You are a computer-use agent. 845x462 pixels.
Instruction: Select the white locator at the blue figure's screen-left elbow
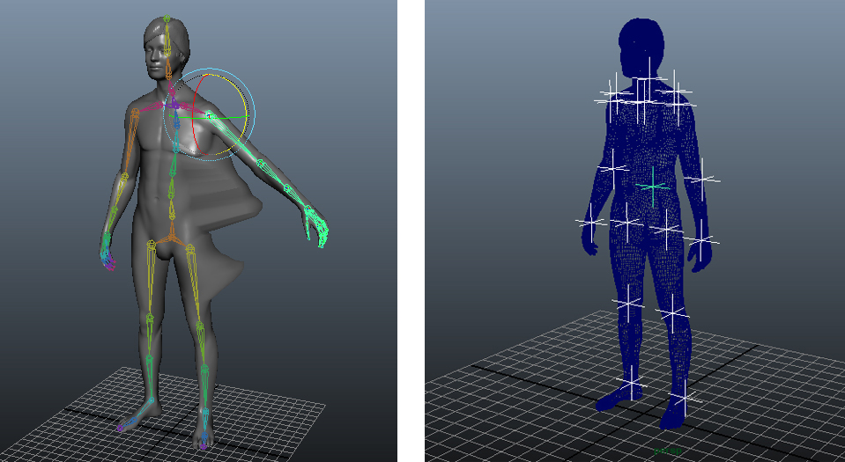[613, 169]
